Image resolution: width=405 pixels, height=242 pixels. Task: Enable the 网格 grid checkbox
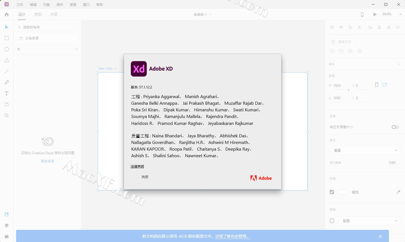(332, 221)
